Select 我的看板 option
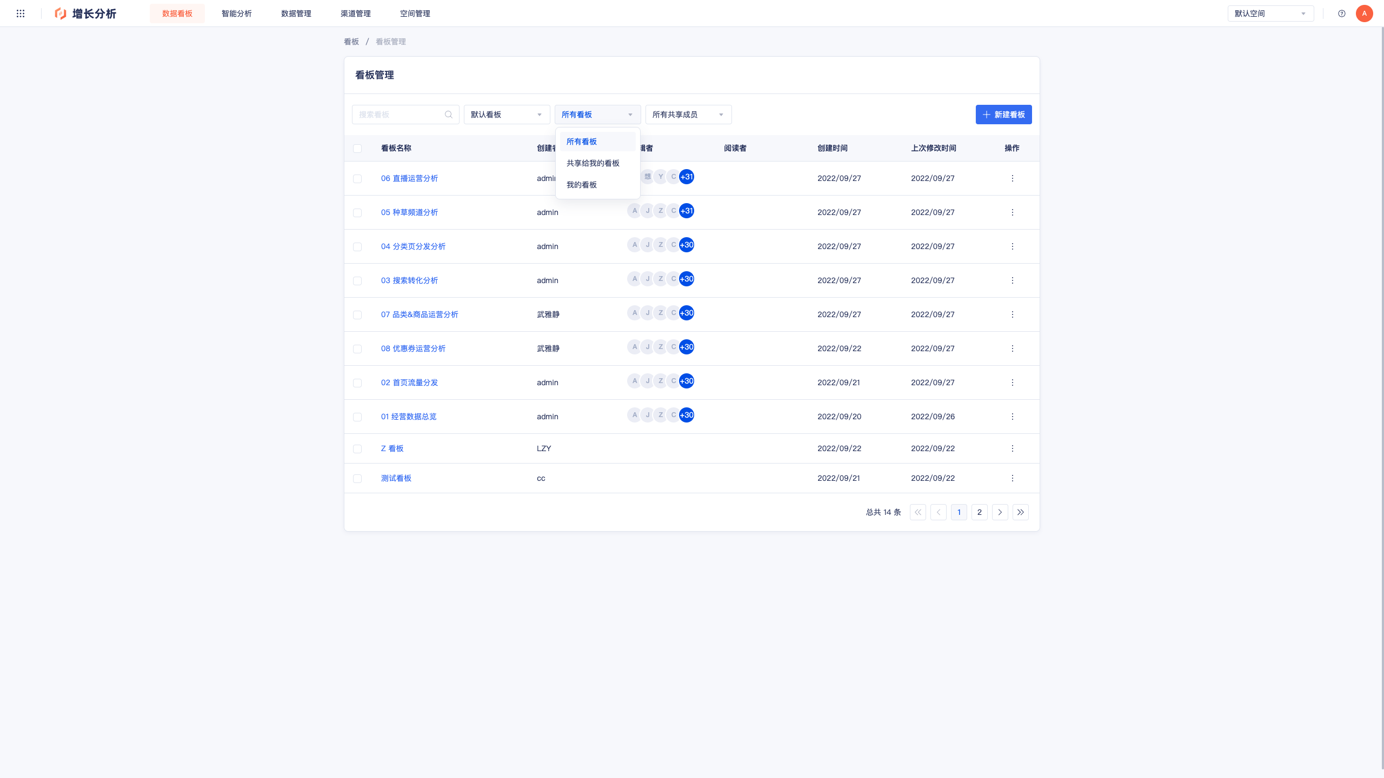Screen dimensions: 1384x778 pyautogui.click(x=598, y=185)
